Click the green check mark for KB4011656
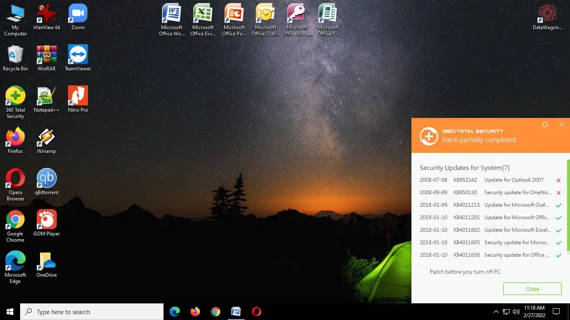The width and height of the screenshot is (570, 320). [558, 255]
